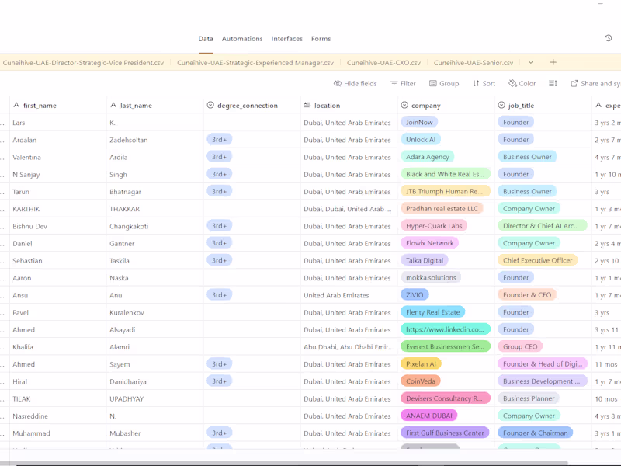Select ANAEM DUBAI company cell
This screenshot has height=466, width=621.
pos(446,416)
